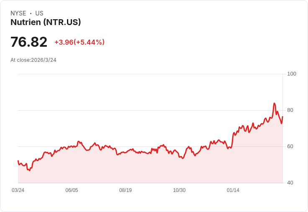Select the 03/24 date on x-axis
This screenshot has width=308, height=212.
point(18,190)
